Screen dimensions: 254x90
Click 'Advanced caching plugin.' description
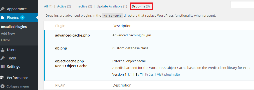pos(132,35)
